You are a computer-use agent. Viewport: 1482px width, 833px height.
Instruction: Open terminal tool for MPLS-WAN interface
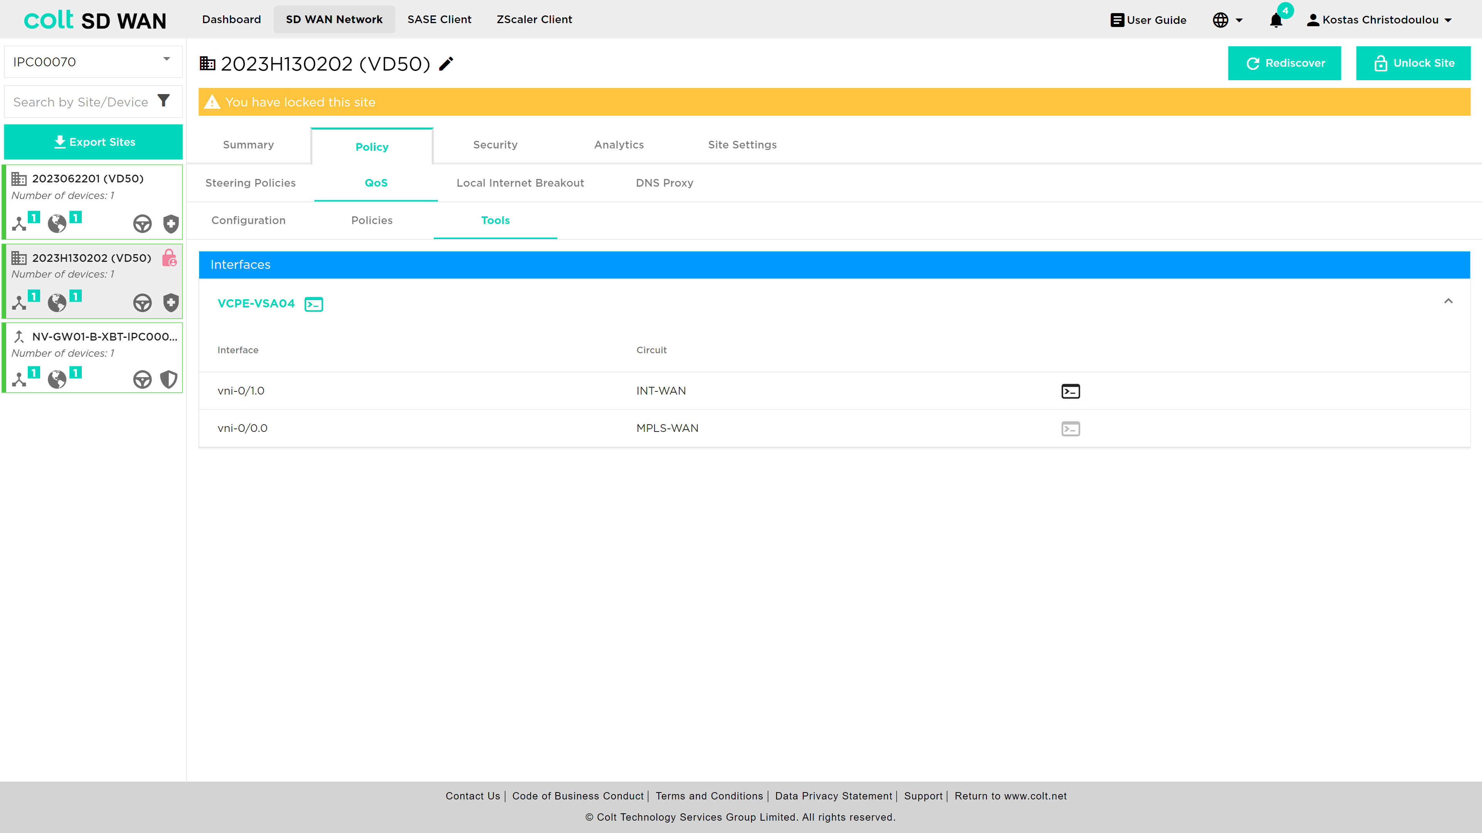point(1070,428)
